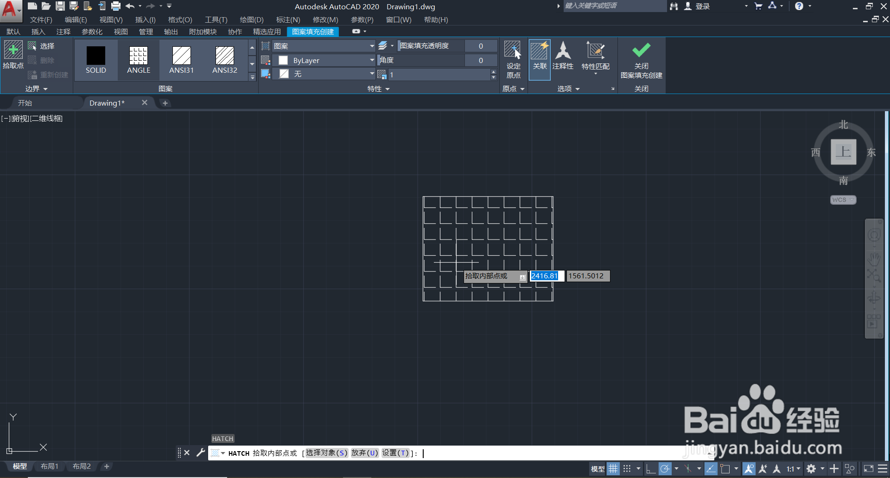Switch to the 开始 start tab

click(x=25, y=103)
